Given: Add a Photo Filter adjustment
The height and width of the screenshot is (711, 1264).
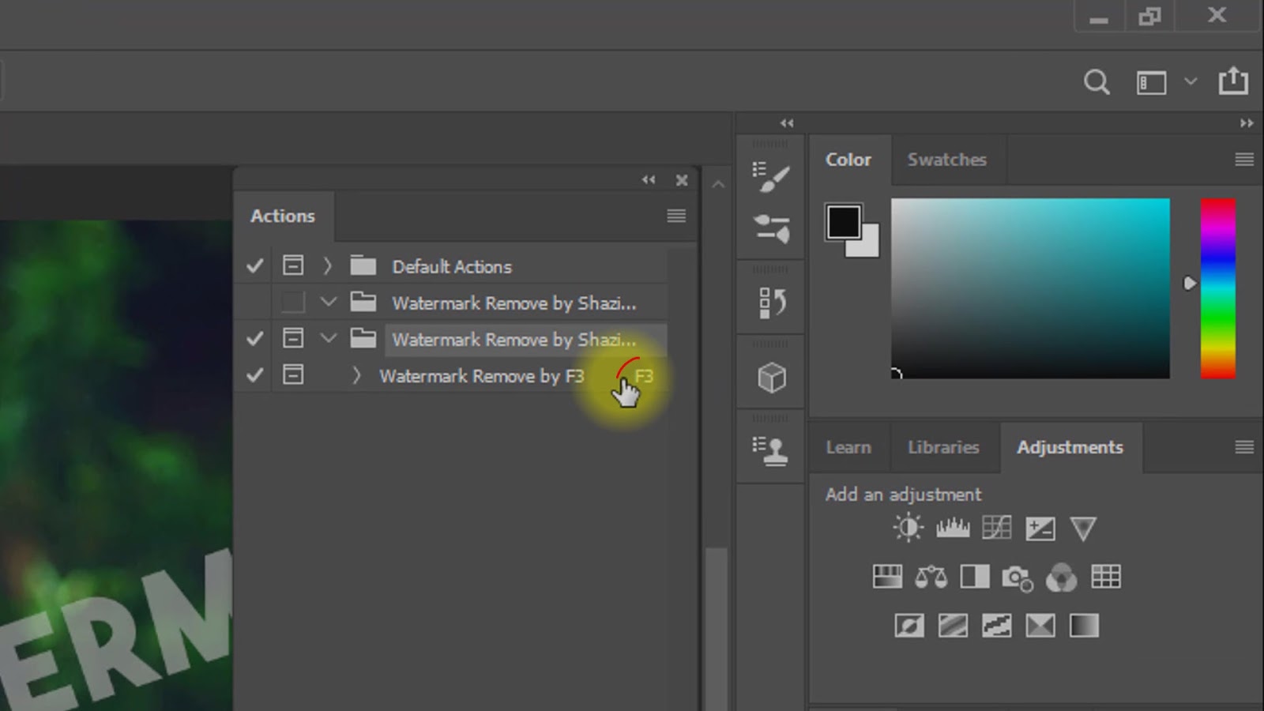Looking at the screenshot, I should pyautogui.click(x=1018, y=578).
